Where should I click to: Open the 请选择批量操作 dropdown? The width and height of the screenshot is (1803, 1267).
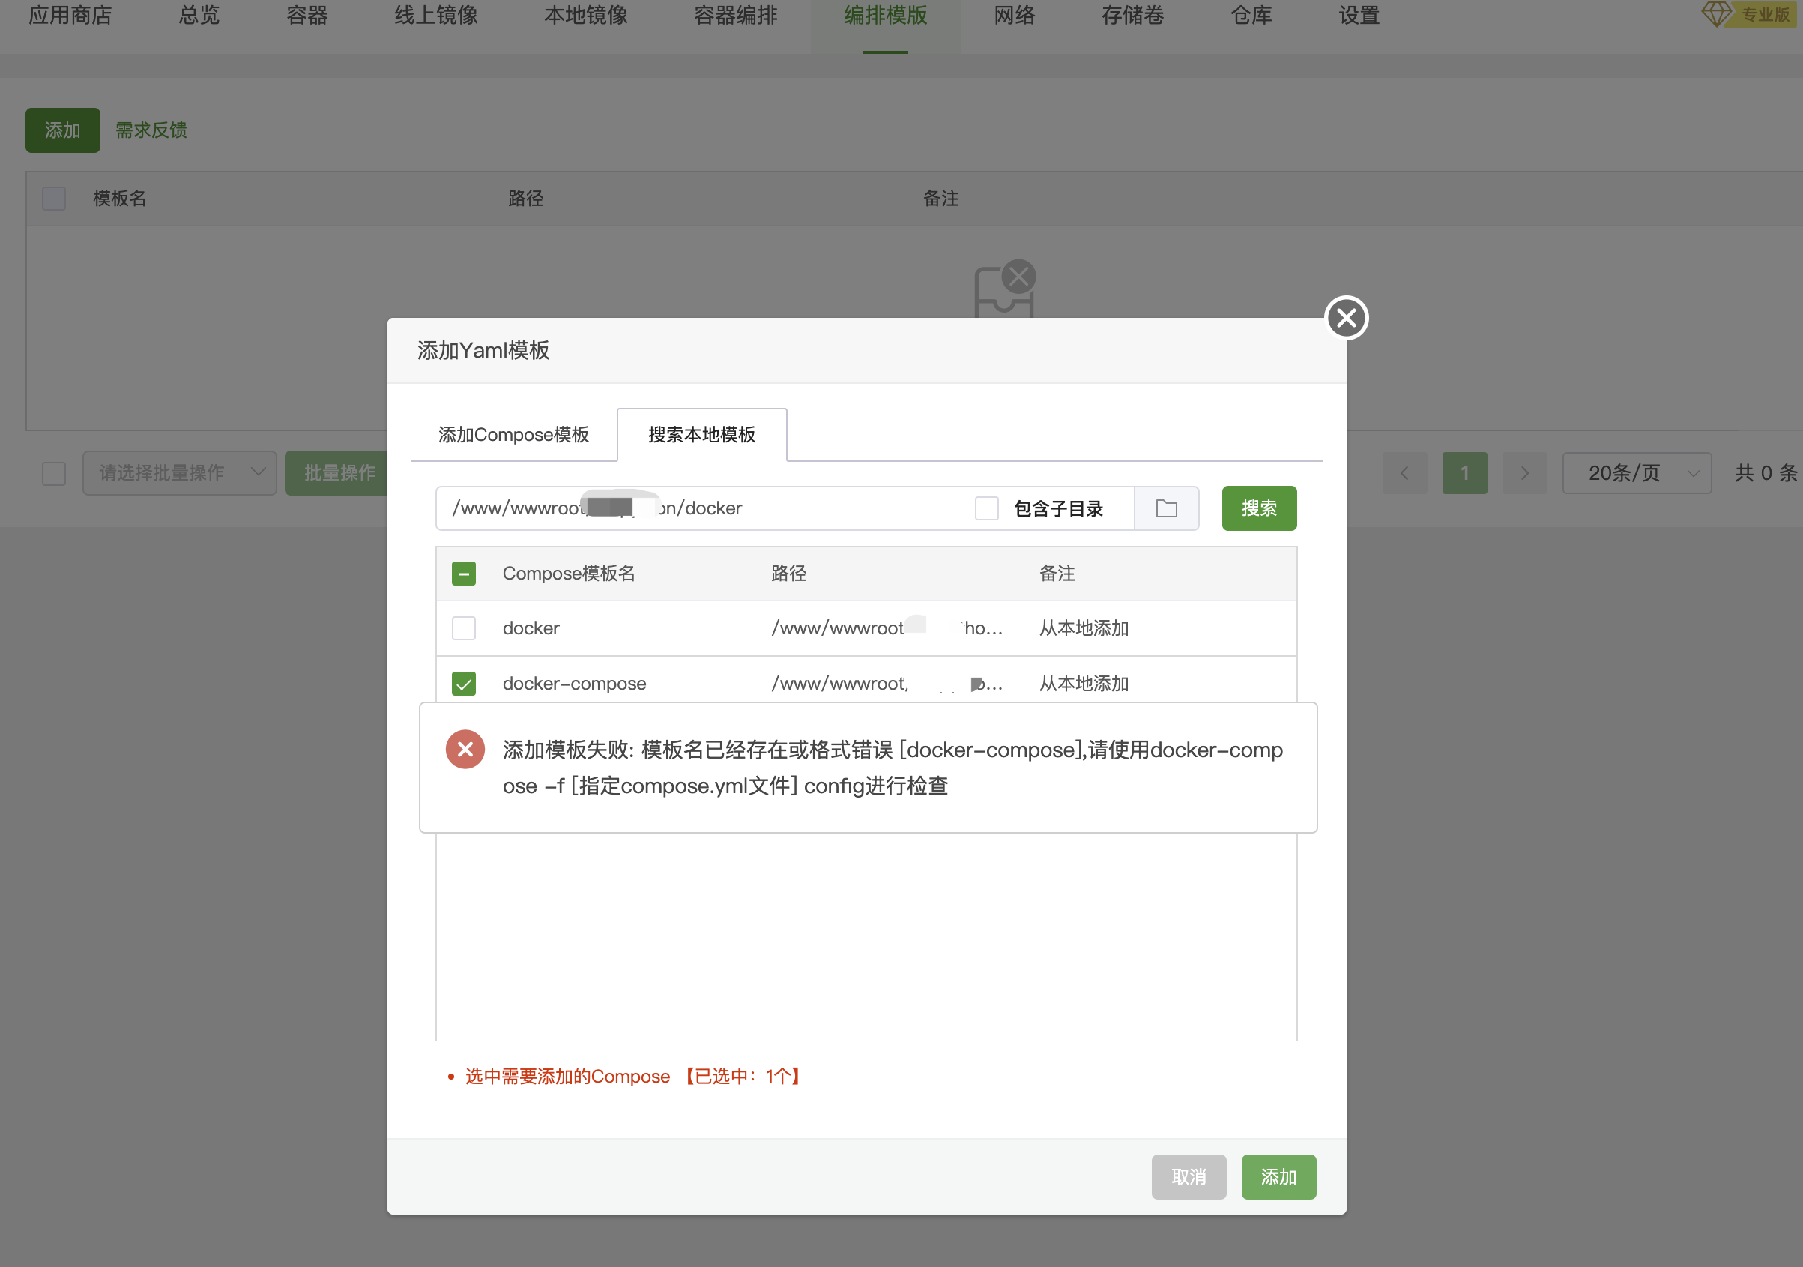point(180,473)
